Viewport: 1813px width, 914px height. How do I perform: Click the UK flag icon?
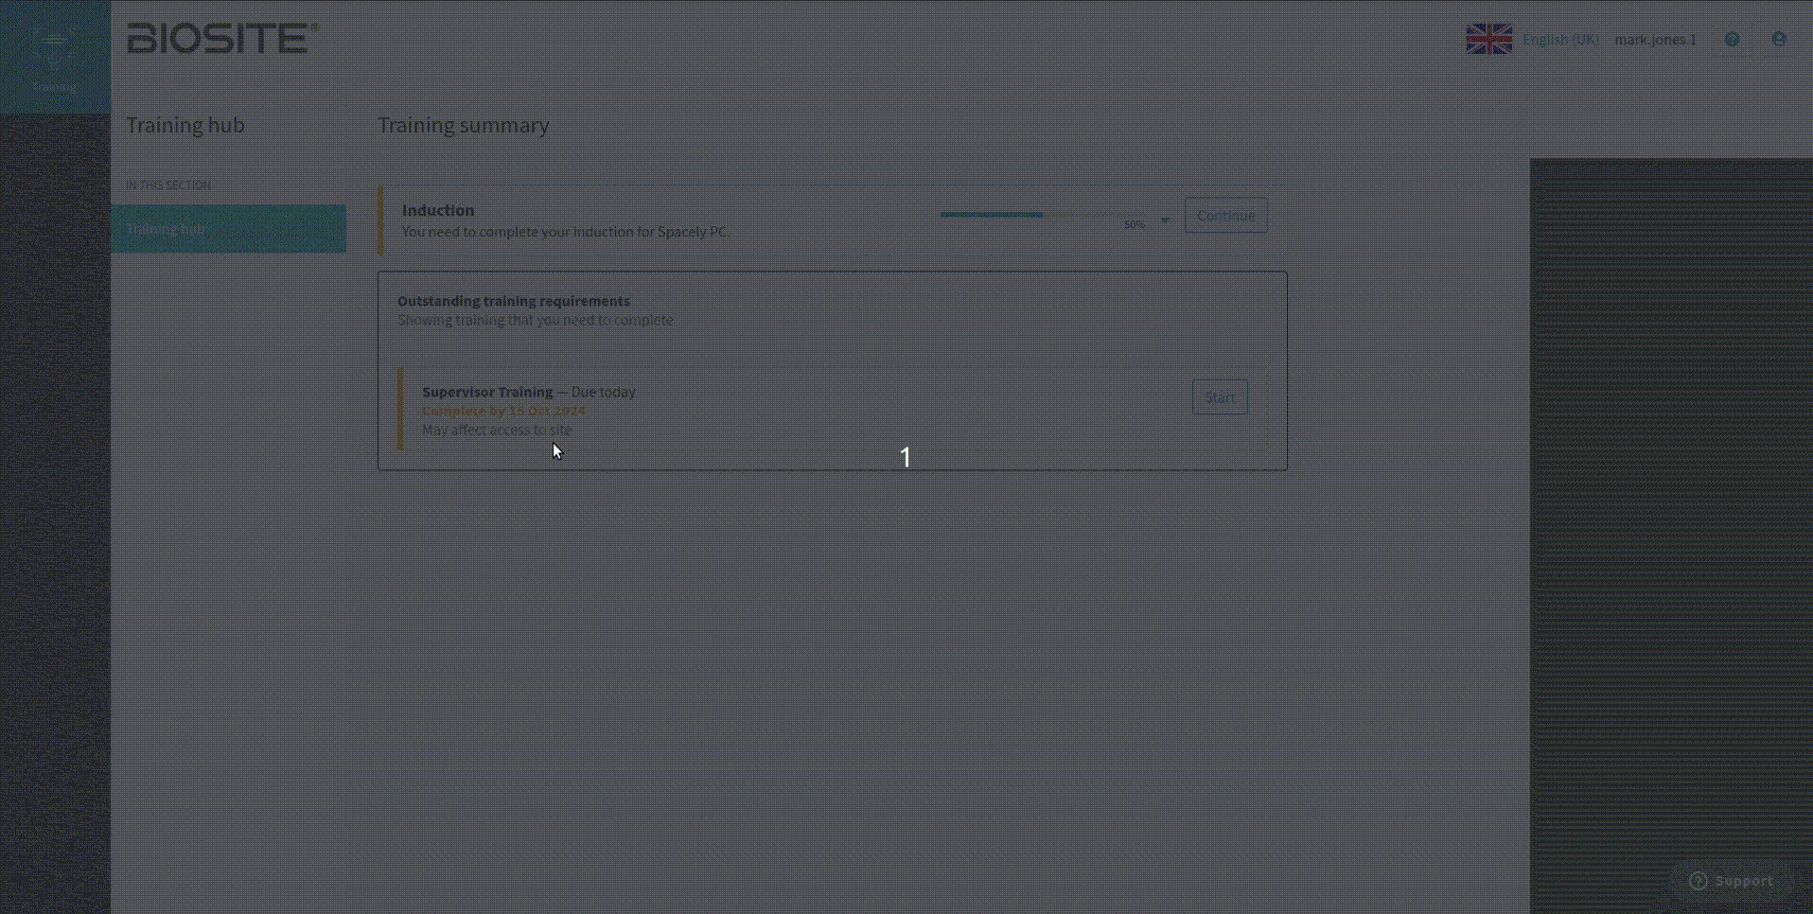pos(1488,39)
